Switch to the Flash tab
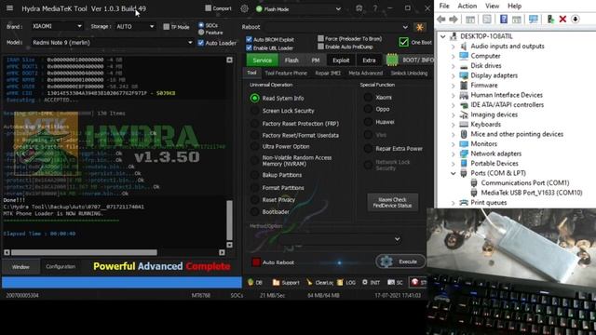Image resolution: width=596 pixels, height=335 pixels. point(291,60)
